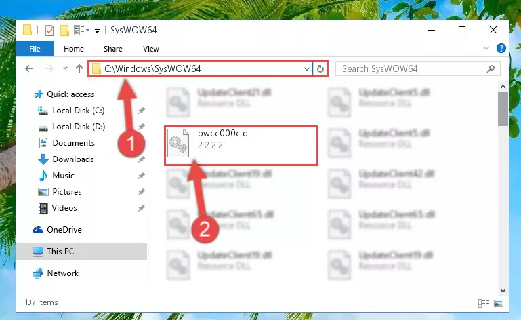Open Documents in the navigation pane
Image resolution: width=521 pixels, height=320 pixels.
click(x=73, y=143)
